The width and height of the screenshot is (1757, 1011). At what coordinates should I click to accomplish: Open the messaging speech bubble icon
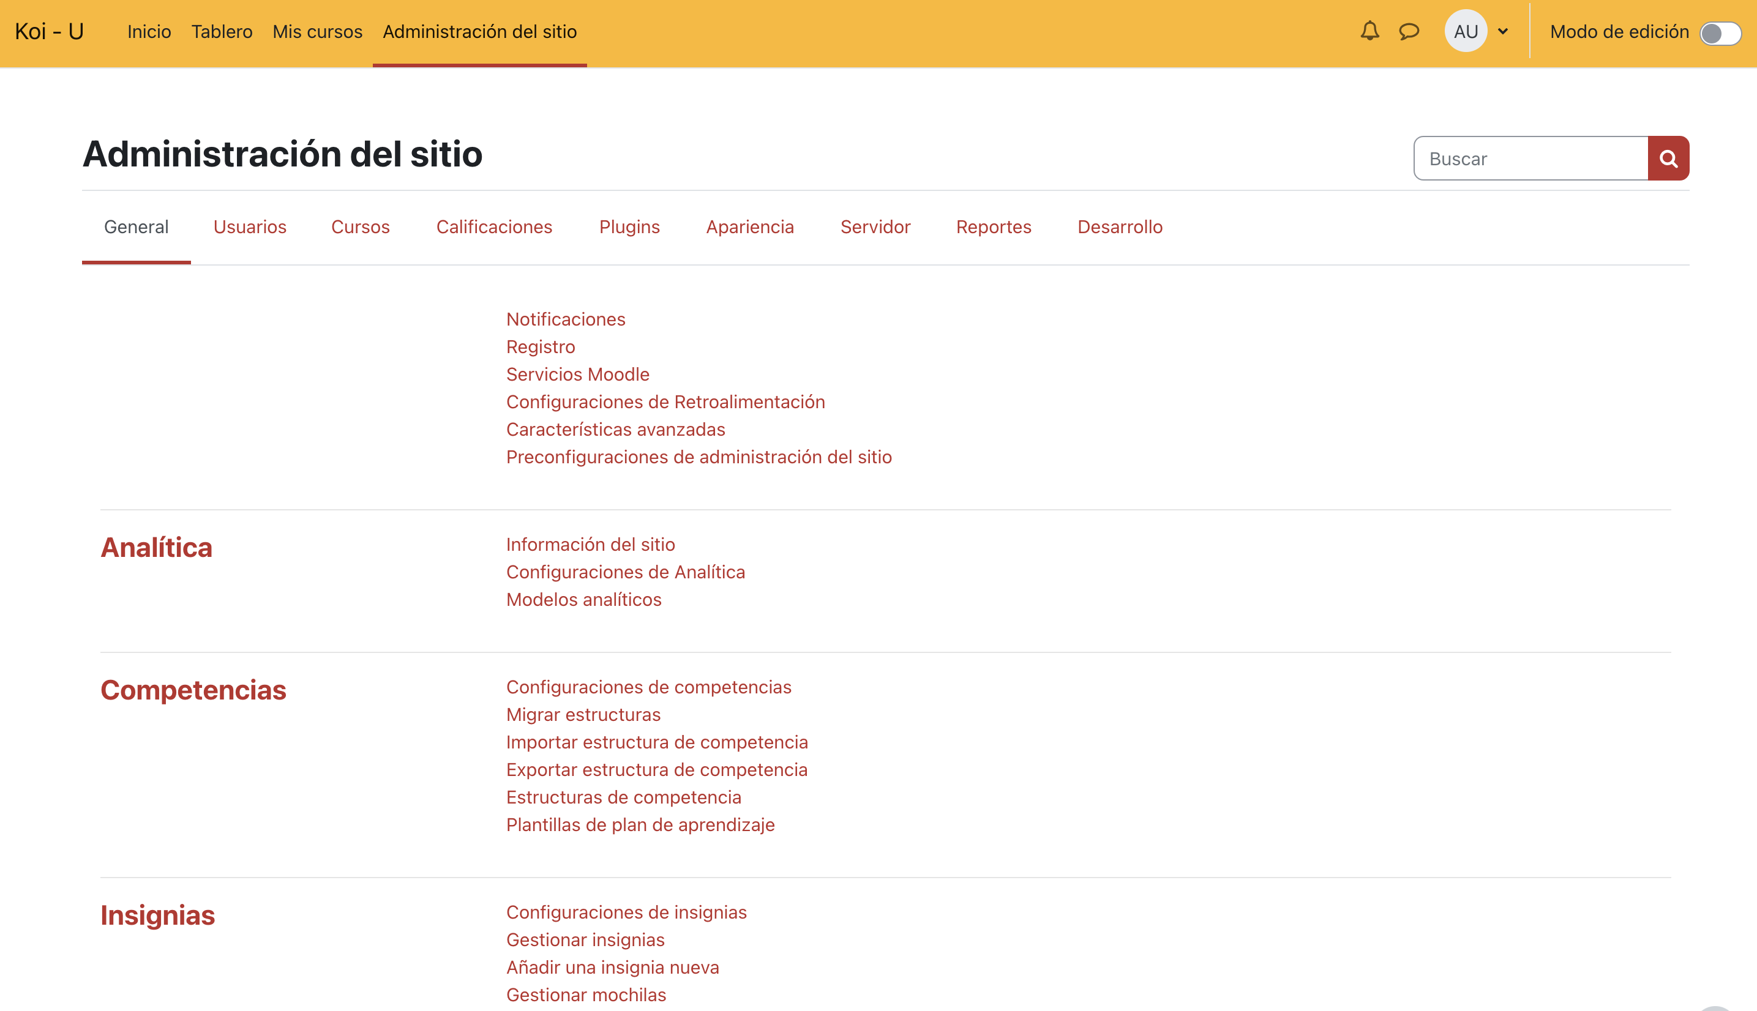(1409, 31)
